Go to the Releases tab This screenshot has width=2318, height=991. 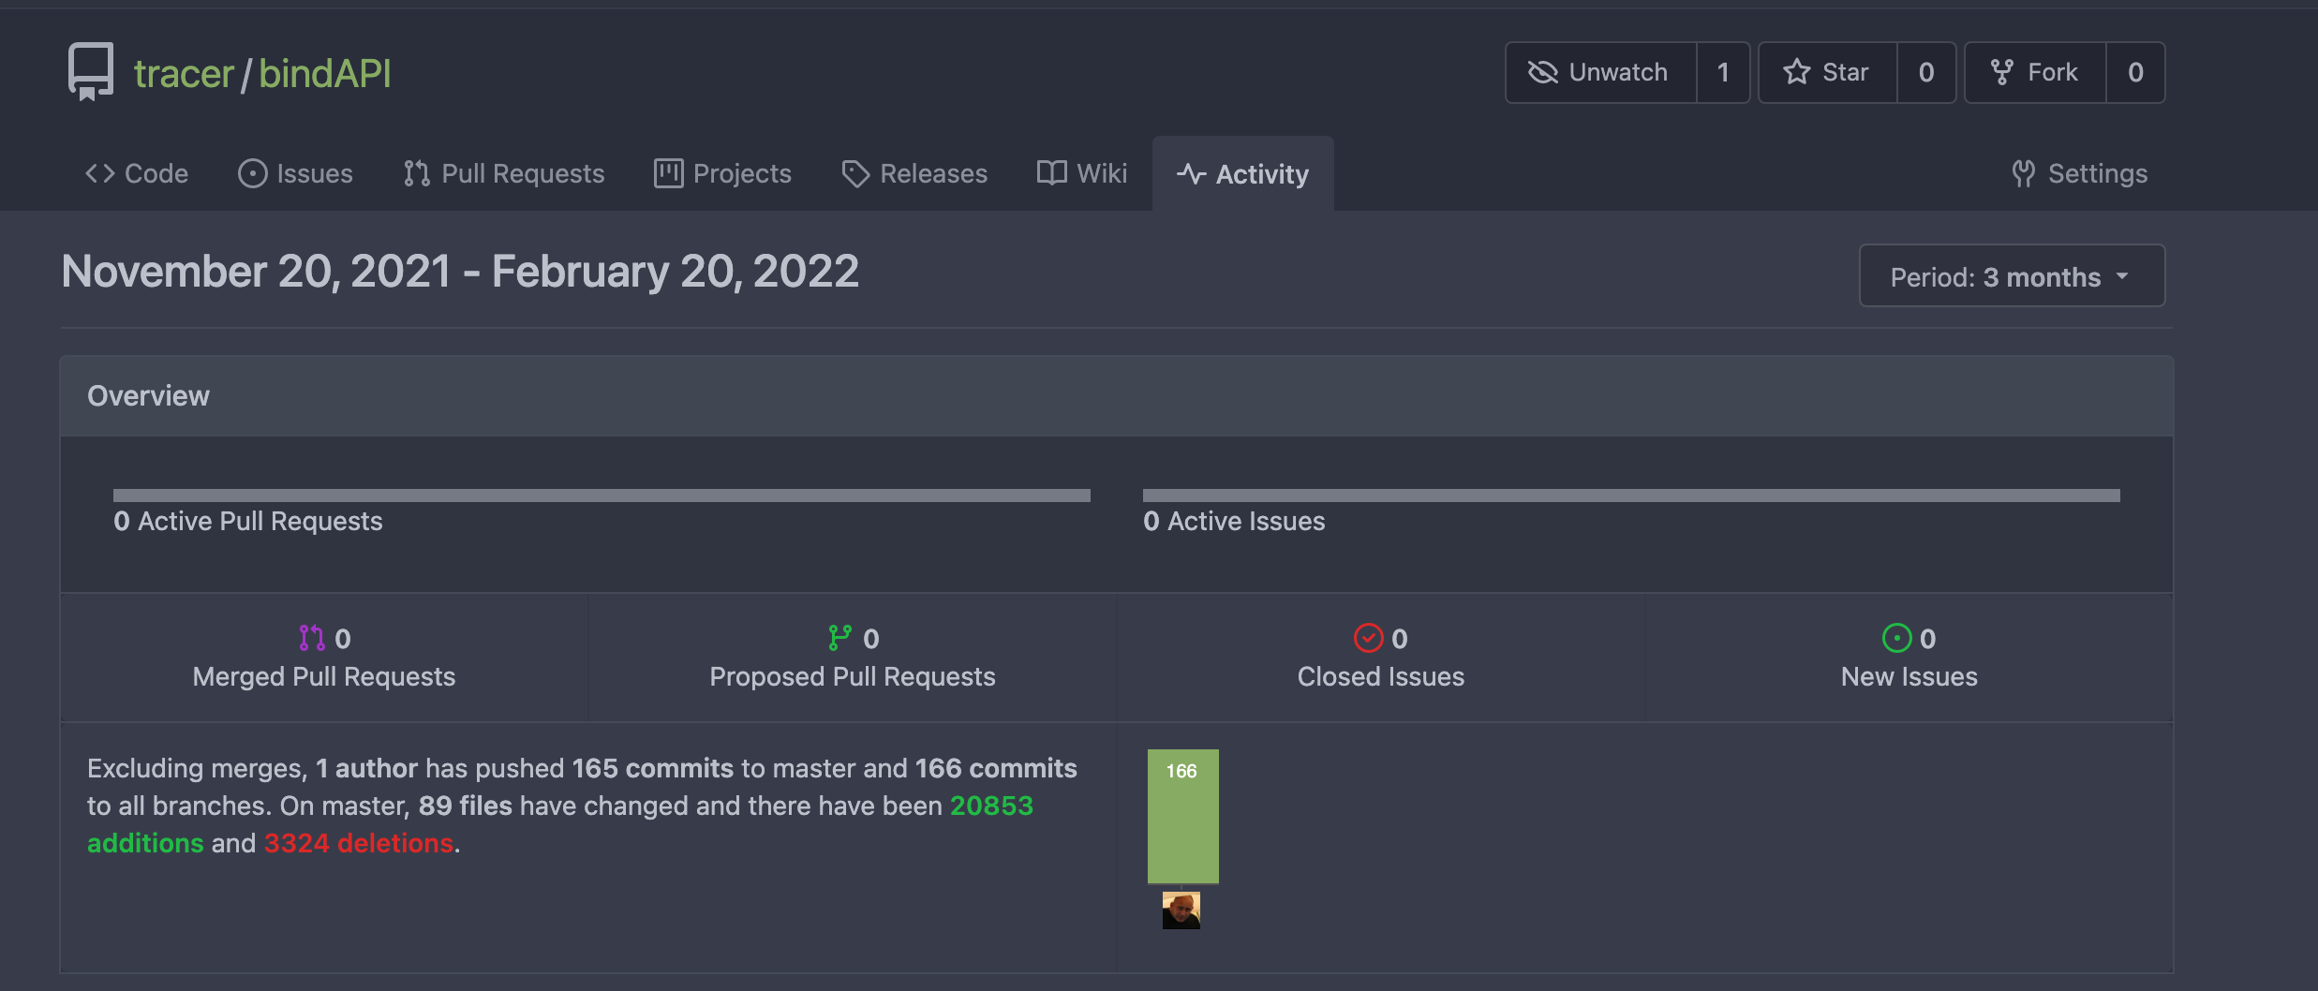point(914,173)
